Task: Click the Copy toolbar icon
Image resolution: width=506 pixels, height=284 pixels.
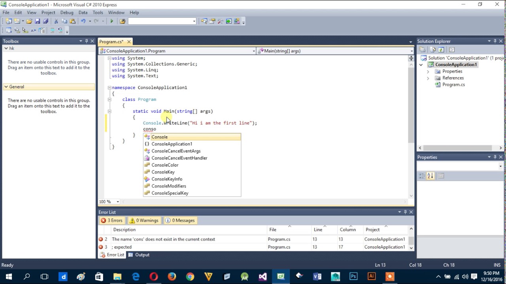Action: (64, 21)
